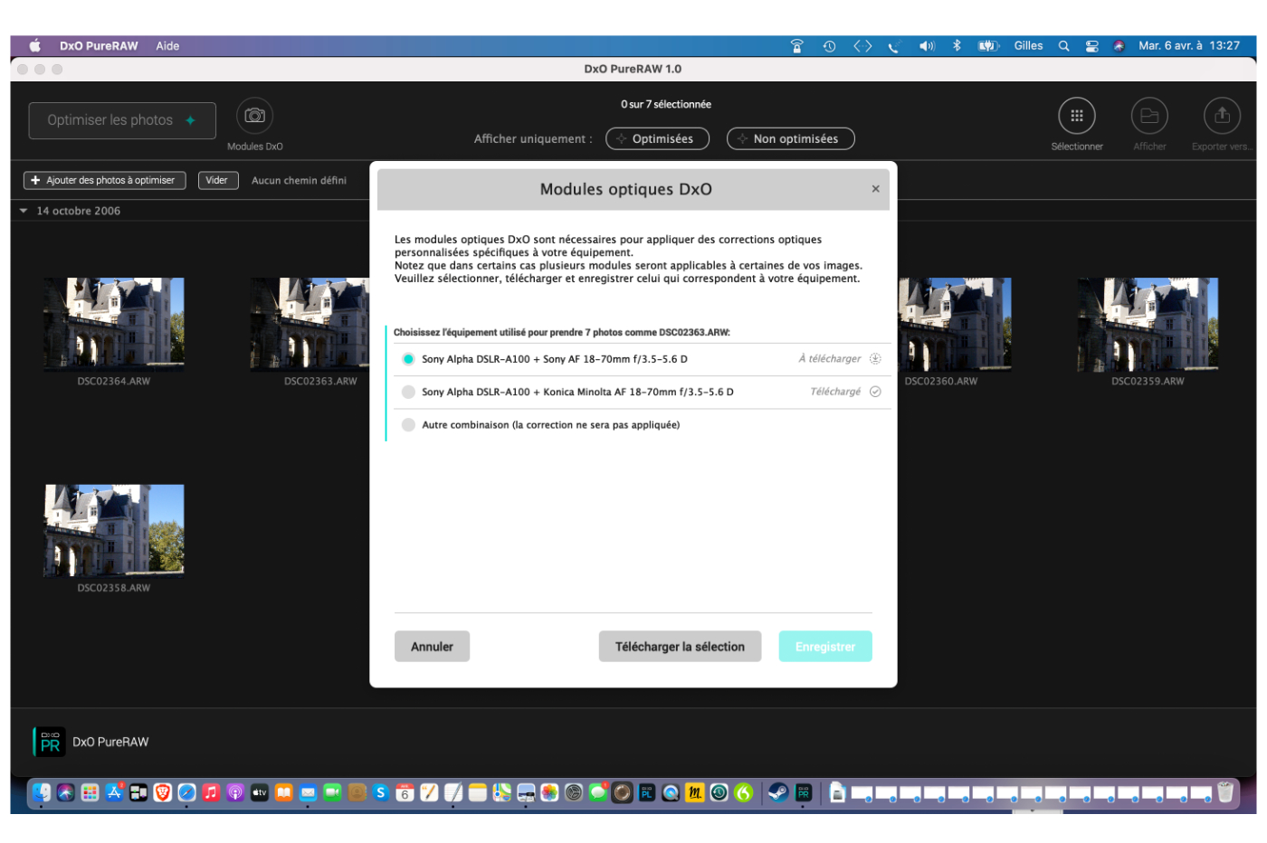The height and width of the screenshot is (843, 1267).
Task: Open Finder from the dock
Action: point(40,792)
